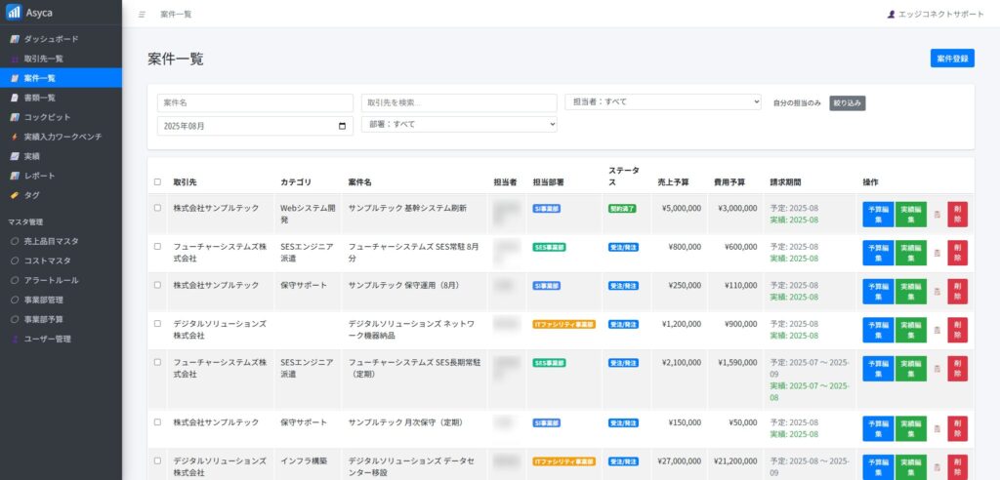Click the user icon beside エッジコネクトサポート
Viewport: 1000px width, 480px height.
891,15
